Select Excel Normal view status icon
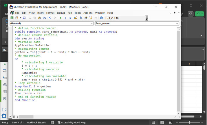Screen dimensions: 207x125 click(x=153, y=122)
